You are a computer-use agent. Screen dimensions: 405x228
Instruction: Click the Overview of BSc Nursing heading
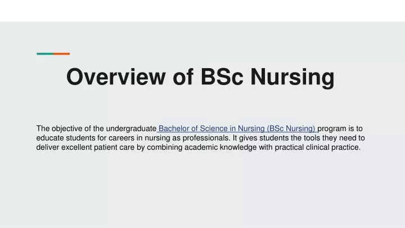coord(200,77)
